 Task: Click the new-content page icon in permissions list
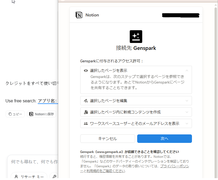click(86, 112)
